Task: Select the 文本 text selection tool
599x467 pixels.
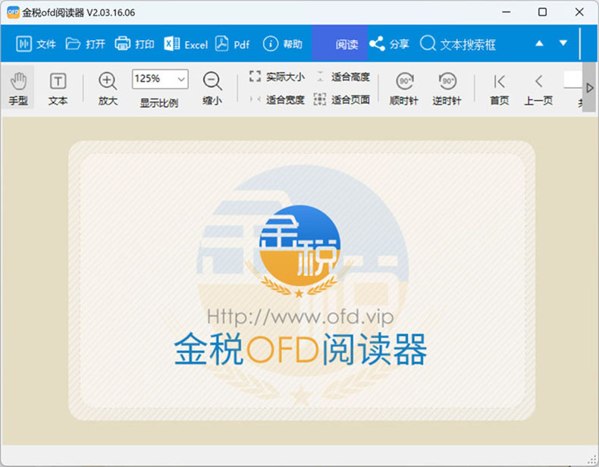Action: [58, 89]
